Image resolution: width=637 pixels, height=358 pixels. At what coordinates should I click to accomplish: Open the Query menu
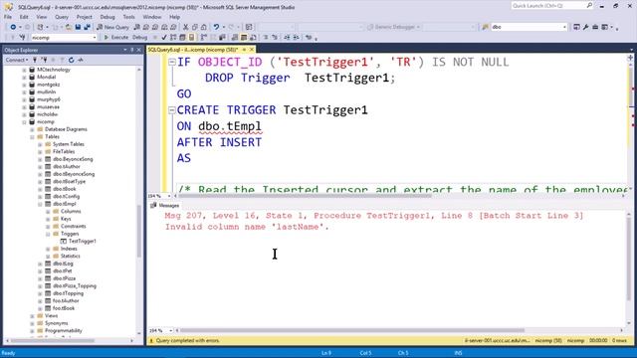point(62,17)
